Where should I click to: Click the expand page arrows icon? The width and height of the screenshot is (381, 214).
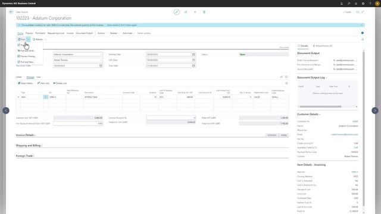[363, 12]
